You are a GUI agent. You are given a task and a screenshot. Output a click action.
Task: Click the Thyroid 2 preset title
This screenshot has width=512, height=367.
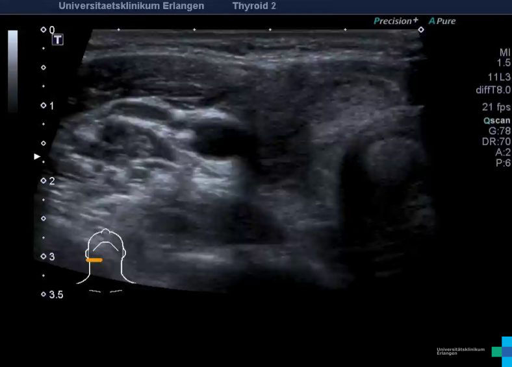[254, 6]
